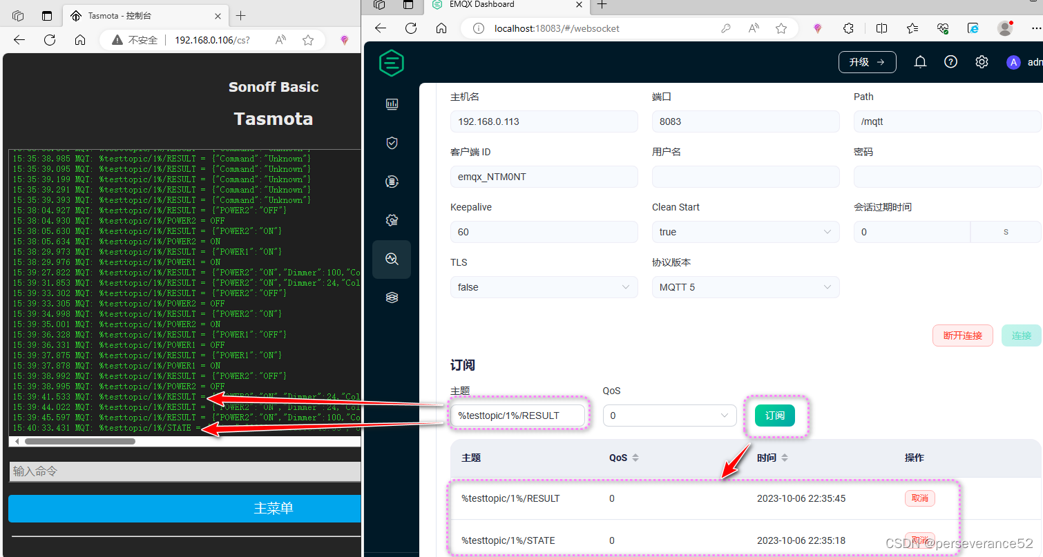Click the EMQX logo

[391, 63]
